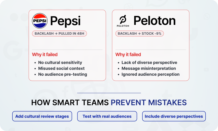Click the blue divider line above the heading
This screenshot has height=131, width=218.
pyautogui.click(x=109, y=93)
